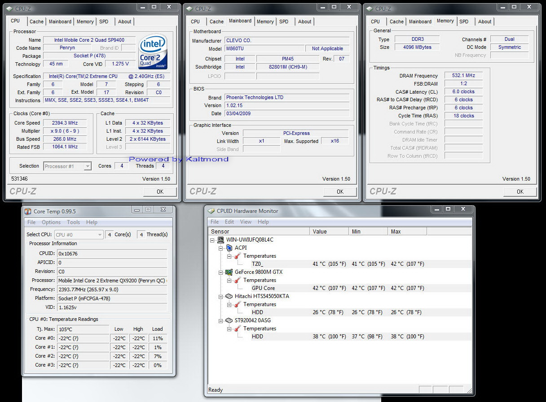Image resolution: width=546 pixels, height=402 pixels.
Task: Click the title icon of the Mainboard CPU-Z window
Action: 189,9
